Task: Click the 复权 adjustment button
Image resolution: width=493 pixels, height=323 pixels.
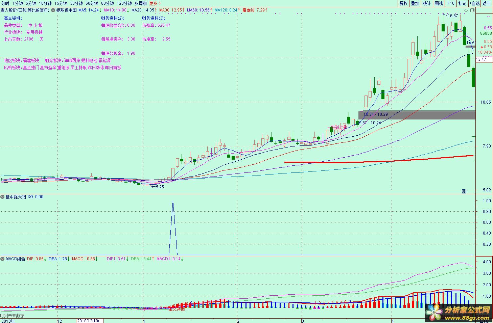Action: [403, 3]
